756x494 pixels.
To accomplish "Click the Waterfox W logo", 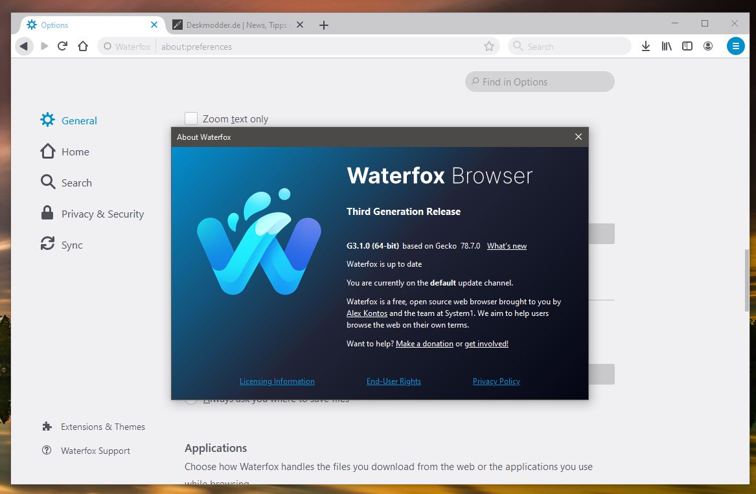I will 259,241.
